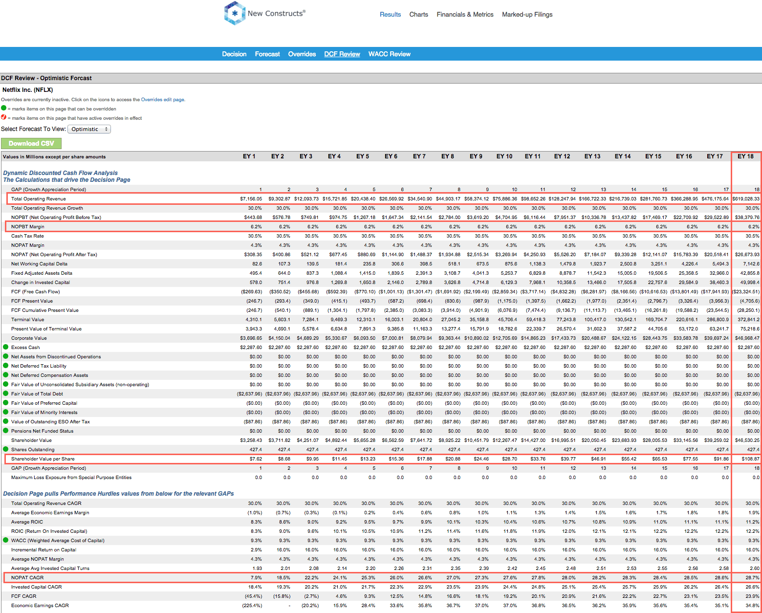
Task: Click the Average Avg Invested Capital Turns label
Action: click(x=50, y=569)
